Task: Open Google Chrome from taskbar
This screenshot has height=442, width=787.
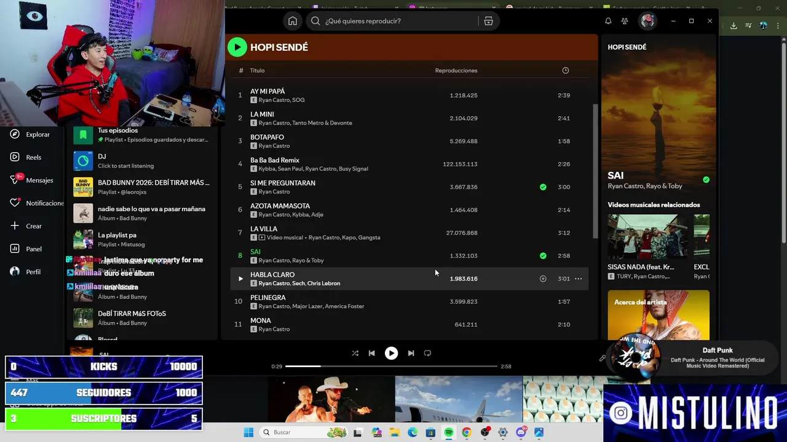Action: point(467,432)
